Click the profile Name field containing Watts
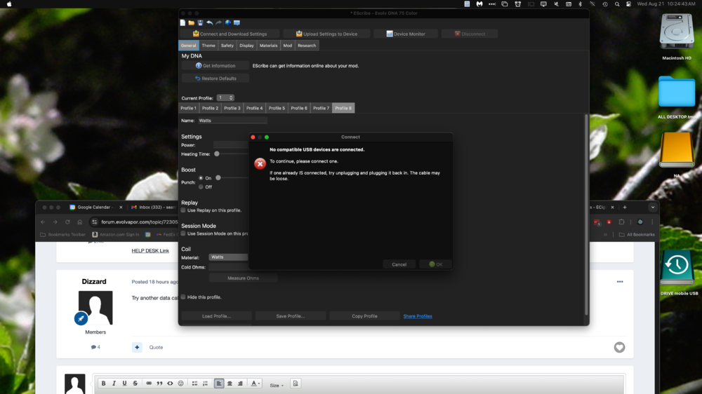Screen dimensions: 702x394 pyautogui.click(x=232, y=121)
